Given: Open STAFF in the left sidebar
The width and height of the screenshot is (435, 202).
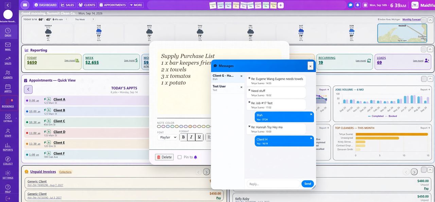Looking at the screenshot, I should coord(8,133).
